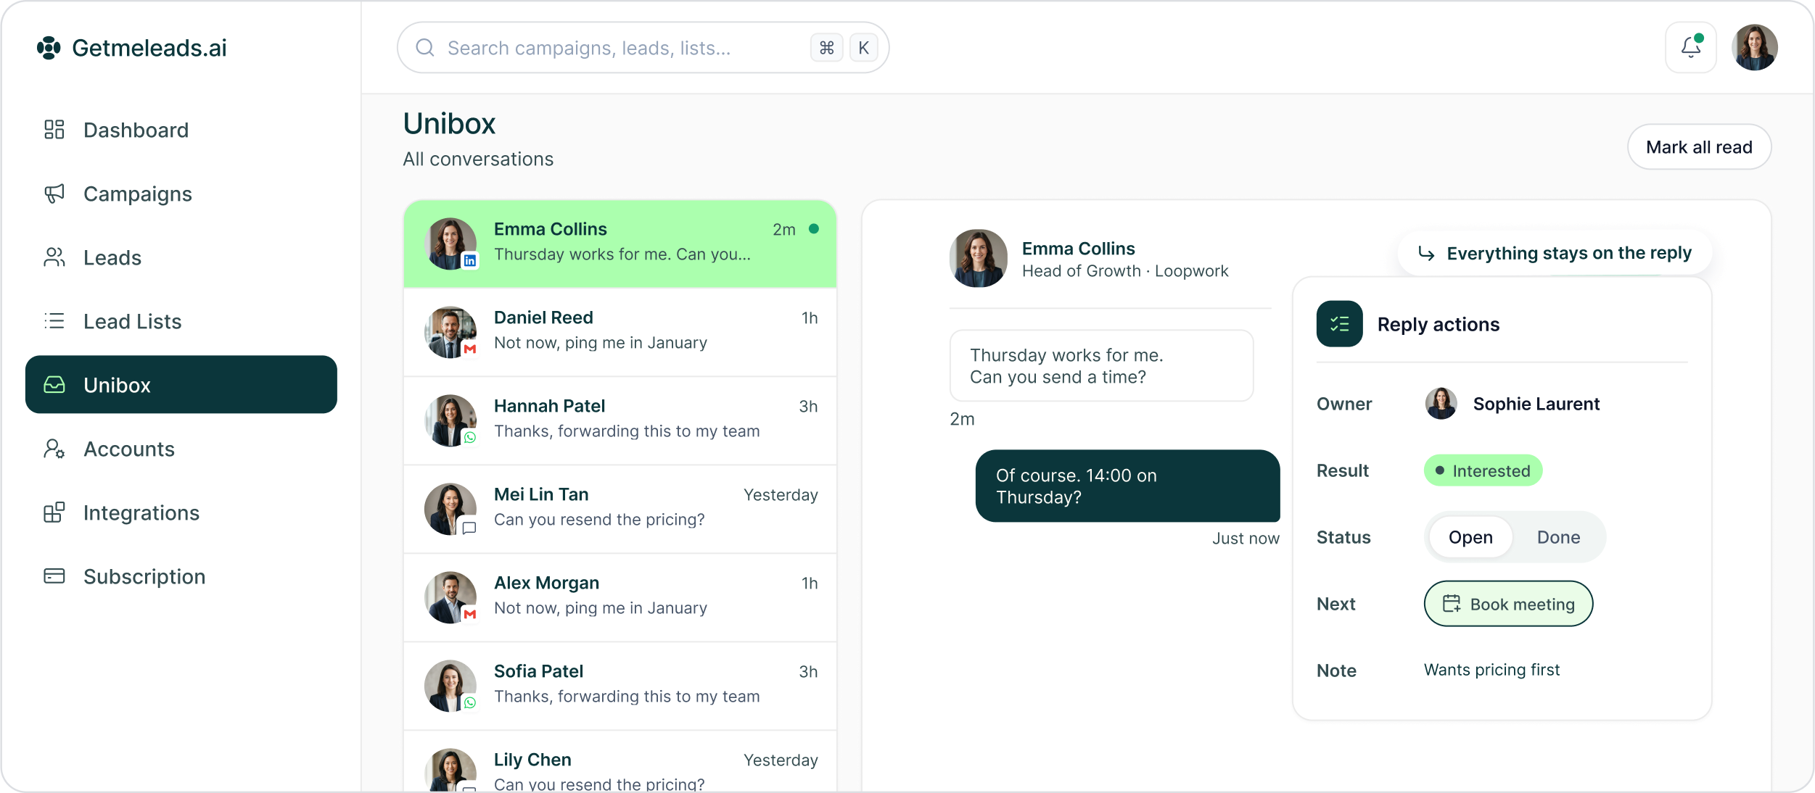This screenshot has height=793, width=1815.
Task: Click the K shortcut key badge
Action: pyautogui.click(x=863, y=48)
